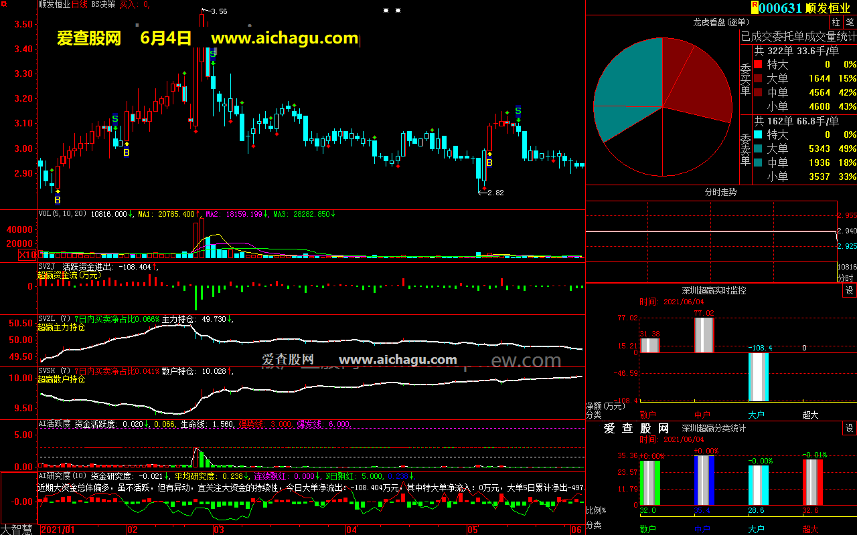857x535 pixels.
Task: Select the AI活跃度 indicator label
Action: (55, 424)
